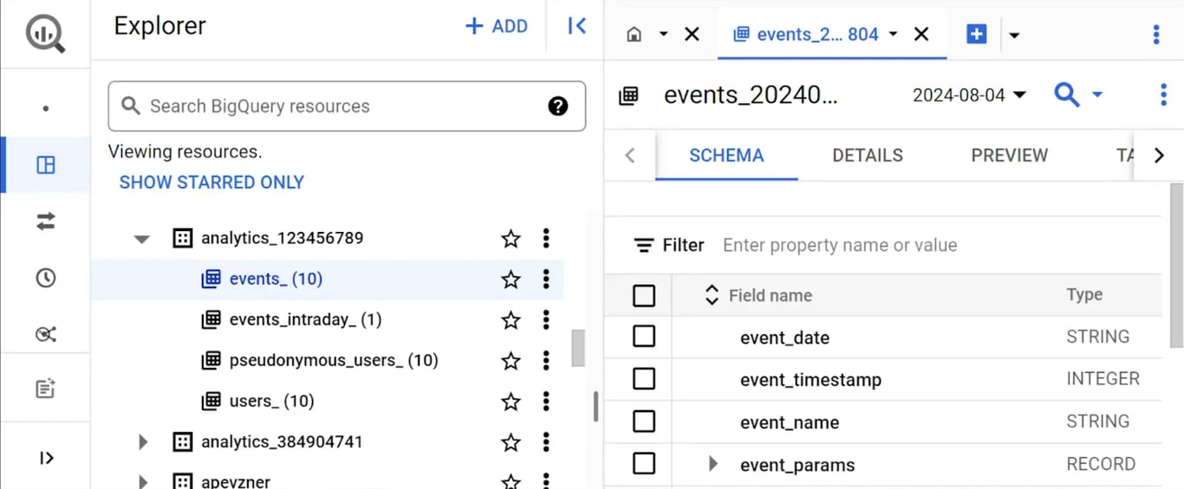
Task: Check the event_name field checkbox
Action: pos(644,421)
